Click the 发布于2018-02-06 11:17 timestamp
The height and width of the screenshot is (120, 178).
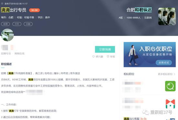[x=16, y=4]
